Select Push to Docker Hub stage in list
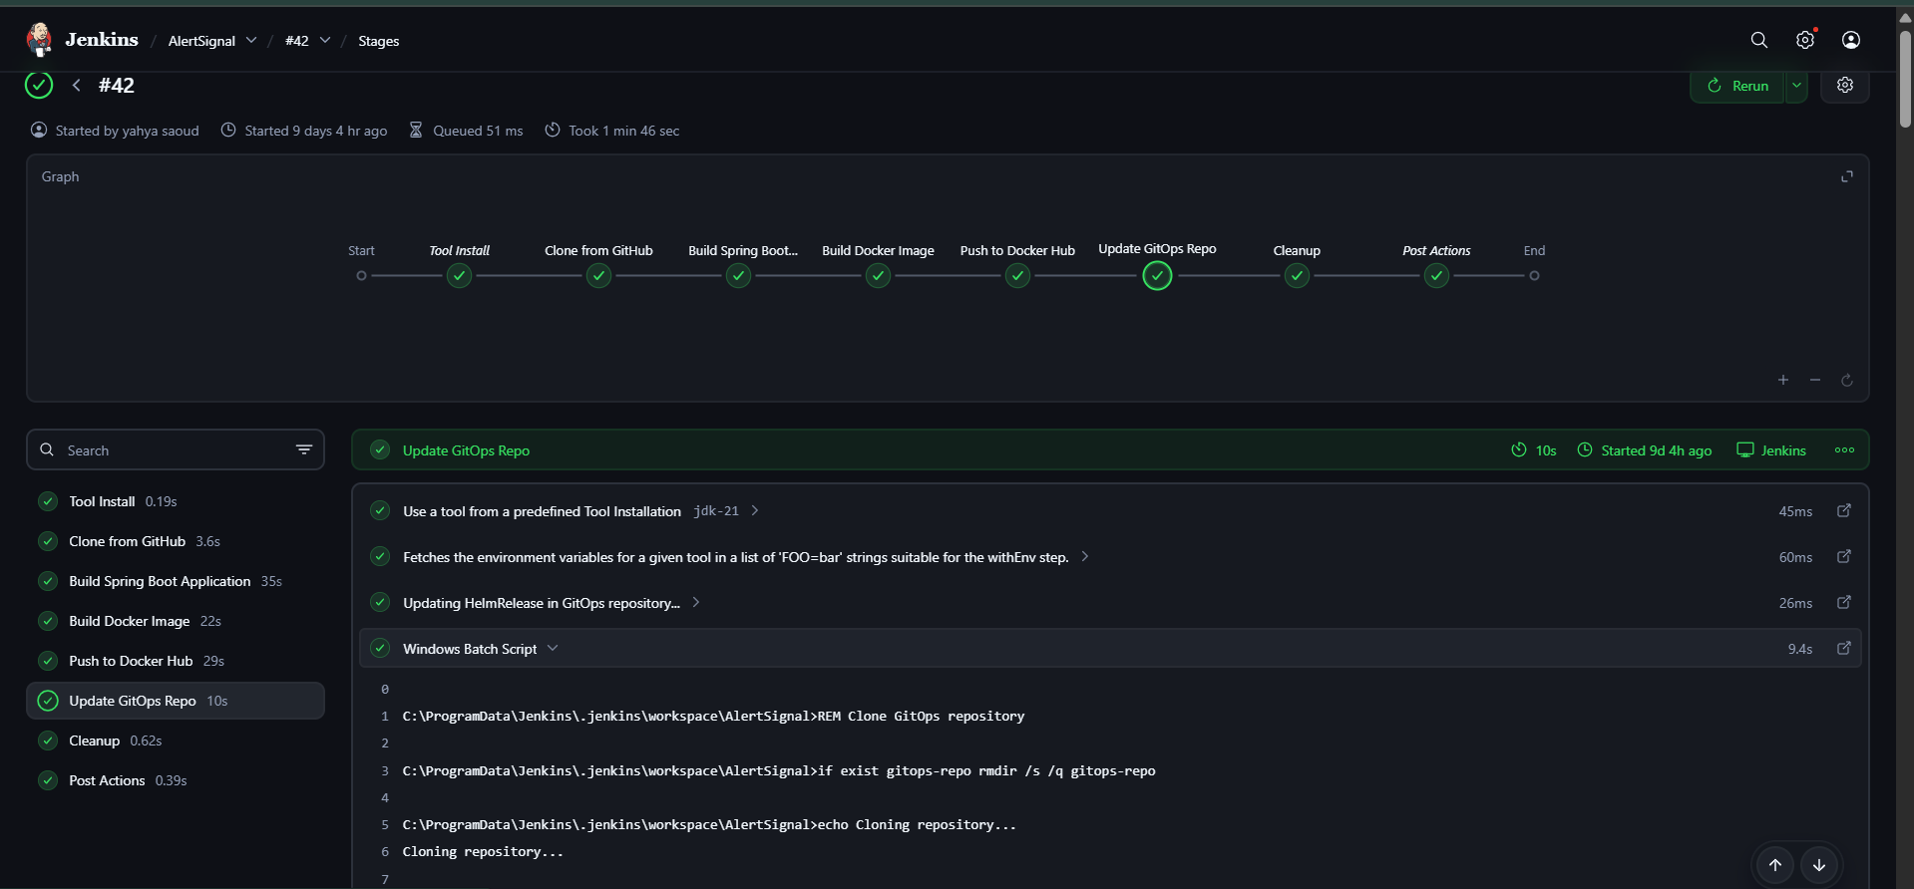 [x=131, y=661]
